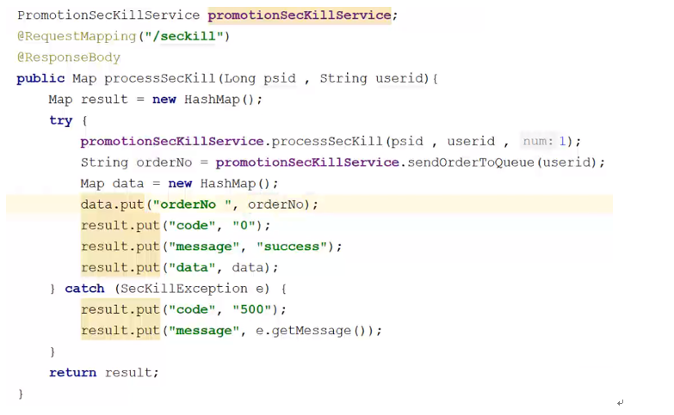The height and width of the screenshot is (415, 674).
Task: Click the String orderNo variable declaration
Action: click(x=136, y=162)
